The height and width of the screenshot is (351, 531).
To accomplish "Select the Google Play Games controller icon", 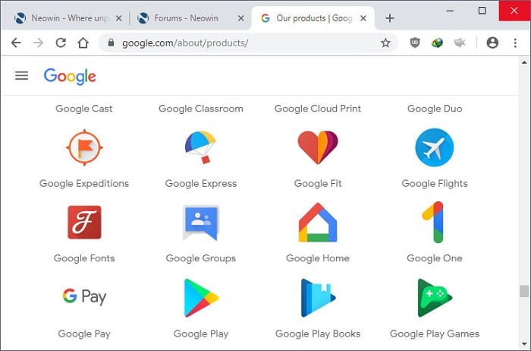I will click(x=435, y=298).
